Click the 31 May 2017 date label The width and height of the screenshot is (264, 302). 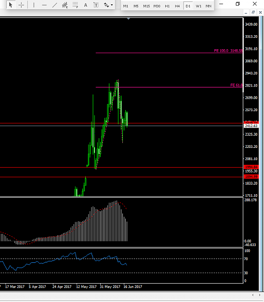110,287
